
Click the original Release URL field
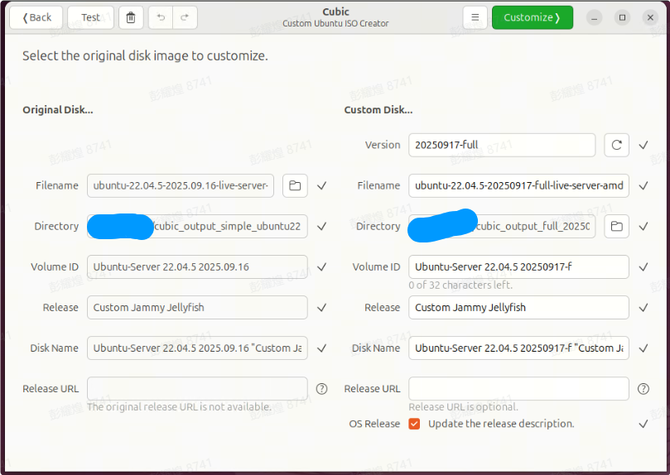point(197,388)
